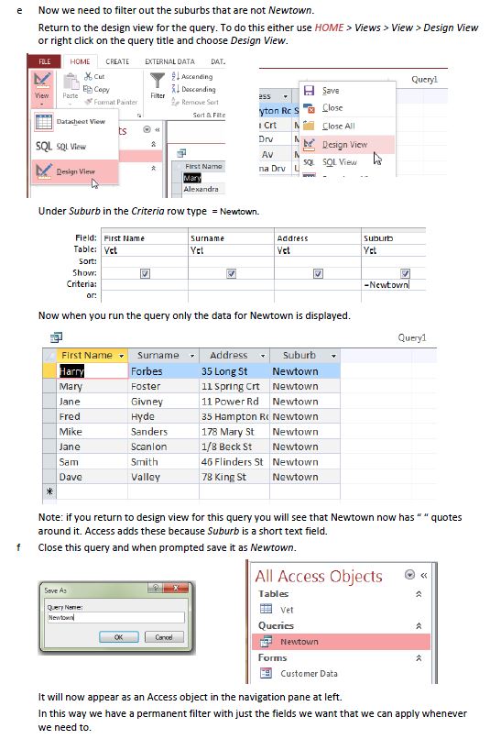Open the Surname column dropdown arrow
This screenshot has width=490, height=739.
coord(192,356)
